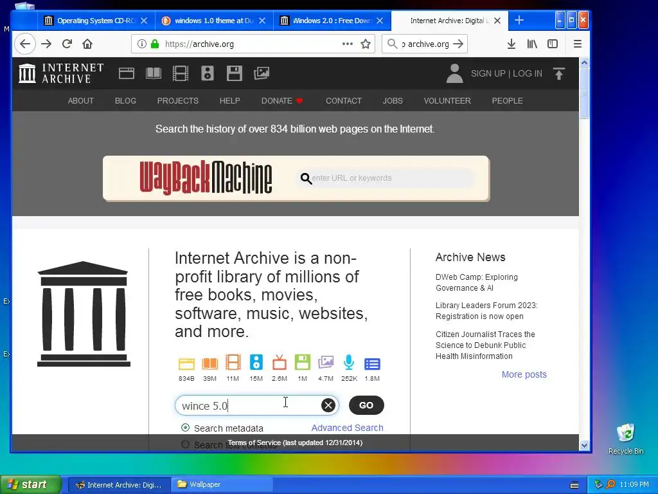The image size is (658, 494).
Task: Open the 252K concerts microphone icon
Action: tap(349, 363)
